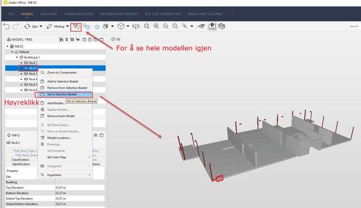Screen dimensions: 361x208
Task: Click the Show All components icon
Action: (x=76, y=27)
